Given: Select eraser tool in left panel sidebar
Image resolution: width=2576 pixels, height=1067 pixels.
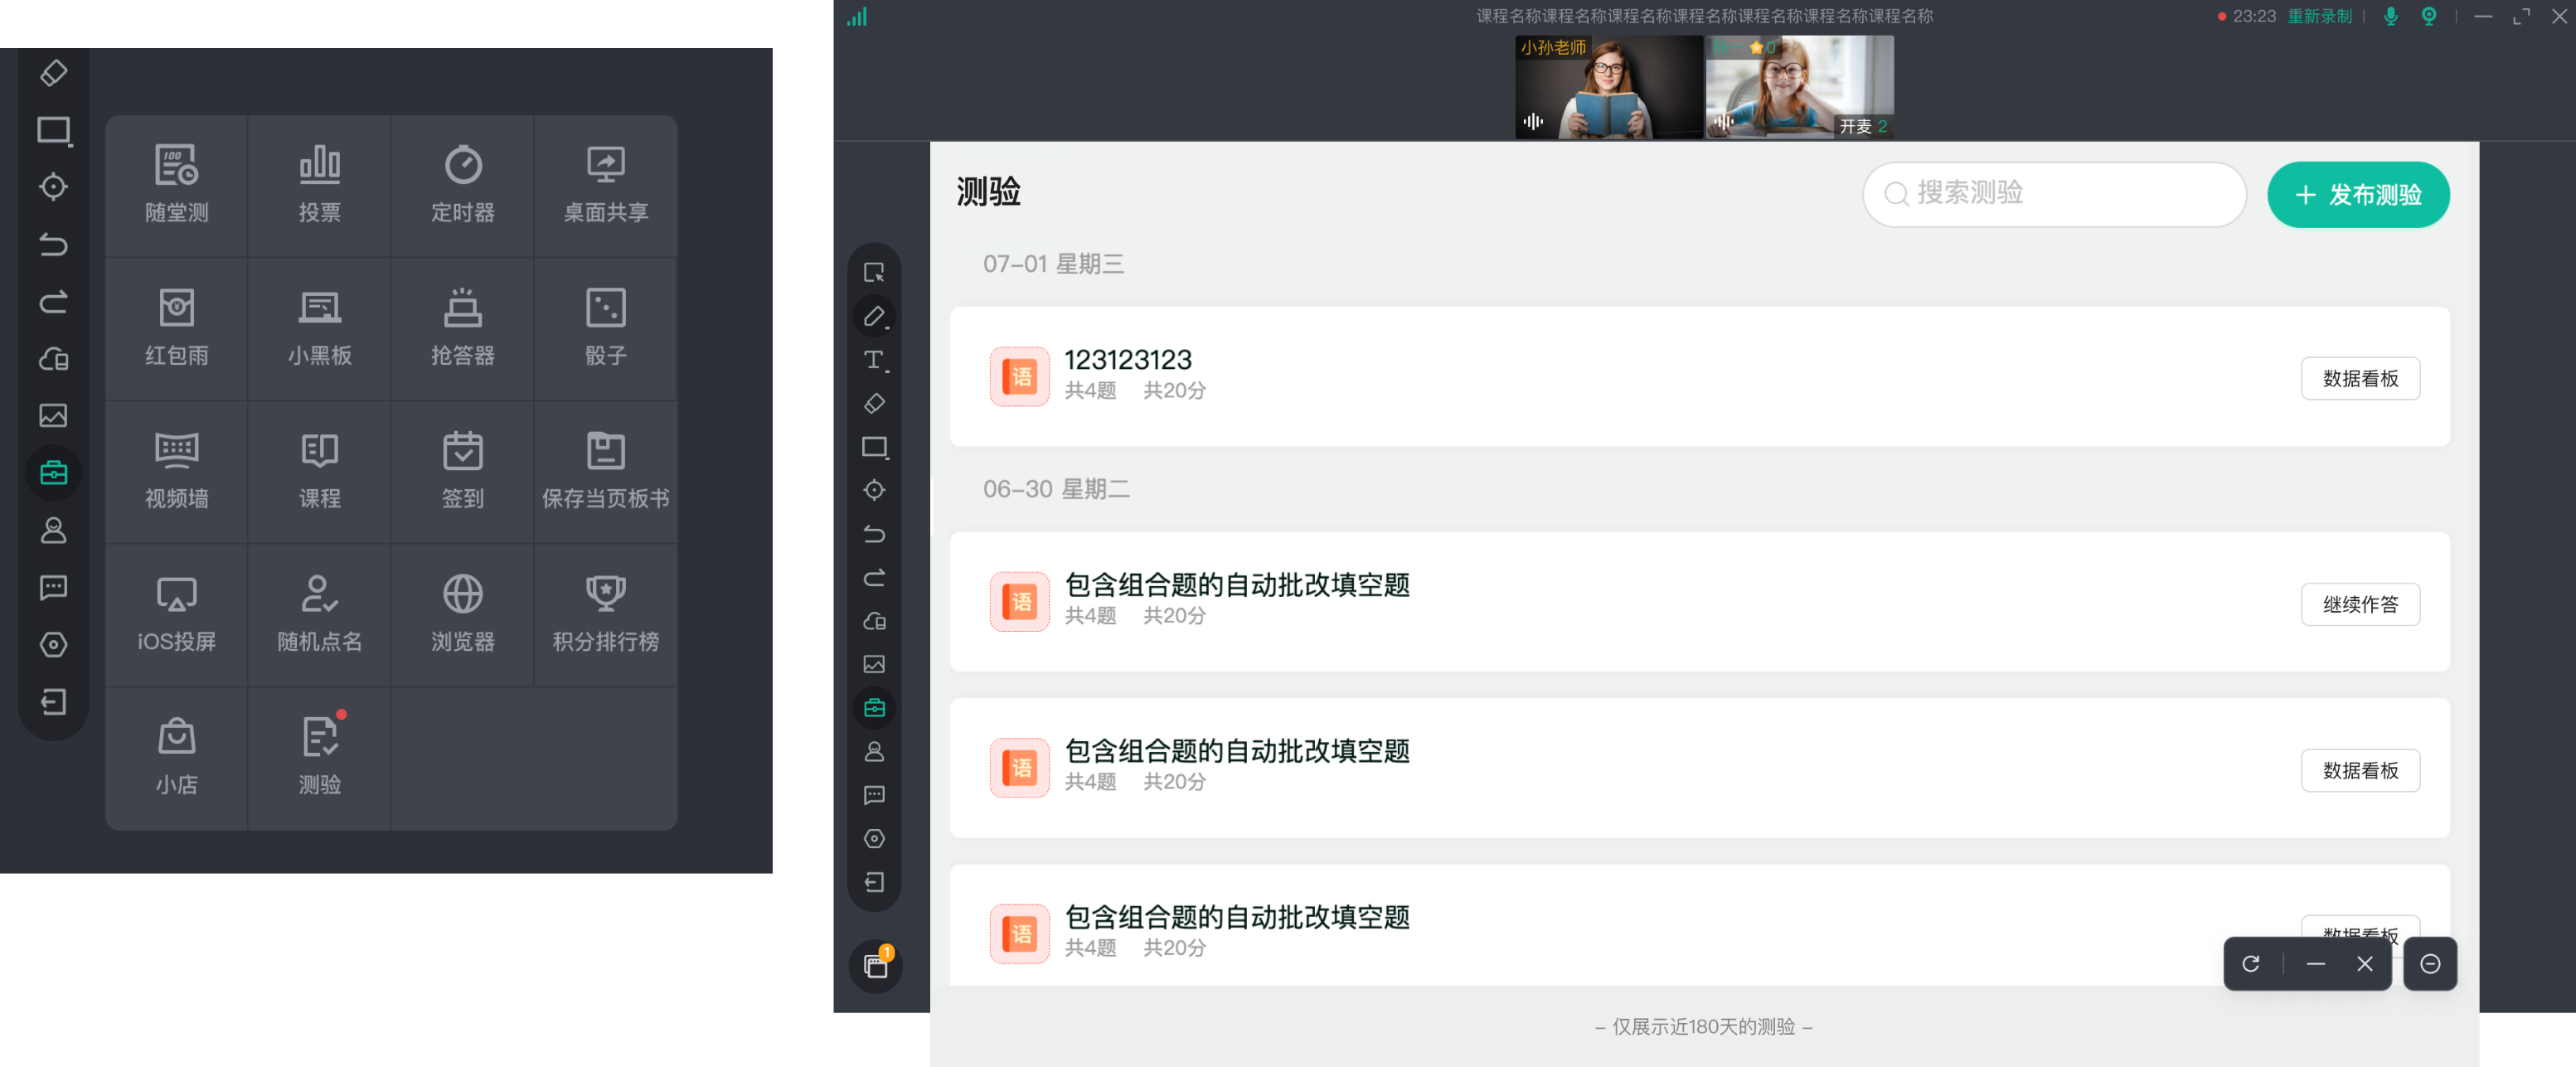Looking at the screenshot, I should 53,72.
